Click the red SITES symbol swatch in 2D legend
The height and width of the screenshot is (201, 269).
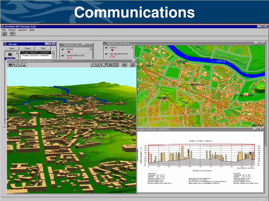(x=112, y=50)
